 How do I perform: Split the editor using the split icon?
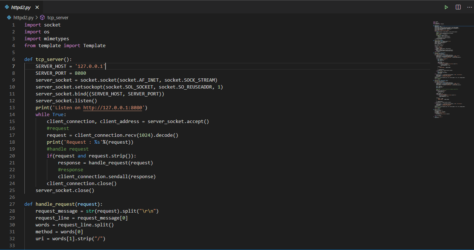(x=458, y=7)
